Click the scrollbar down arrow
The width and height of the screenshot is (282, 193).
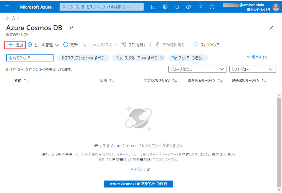(279, 190)
